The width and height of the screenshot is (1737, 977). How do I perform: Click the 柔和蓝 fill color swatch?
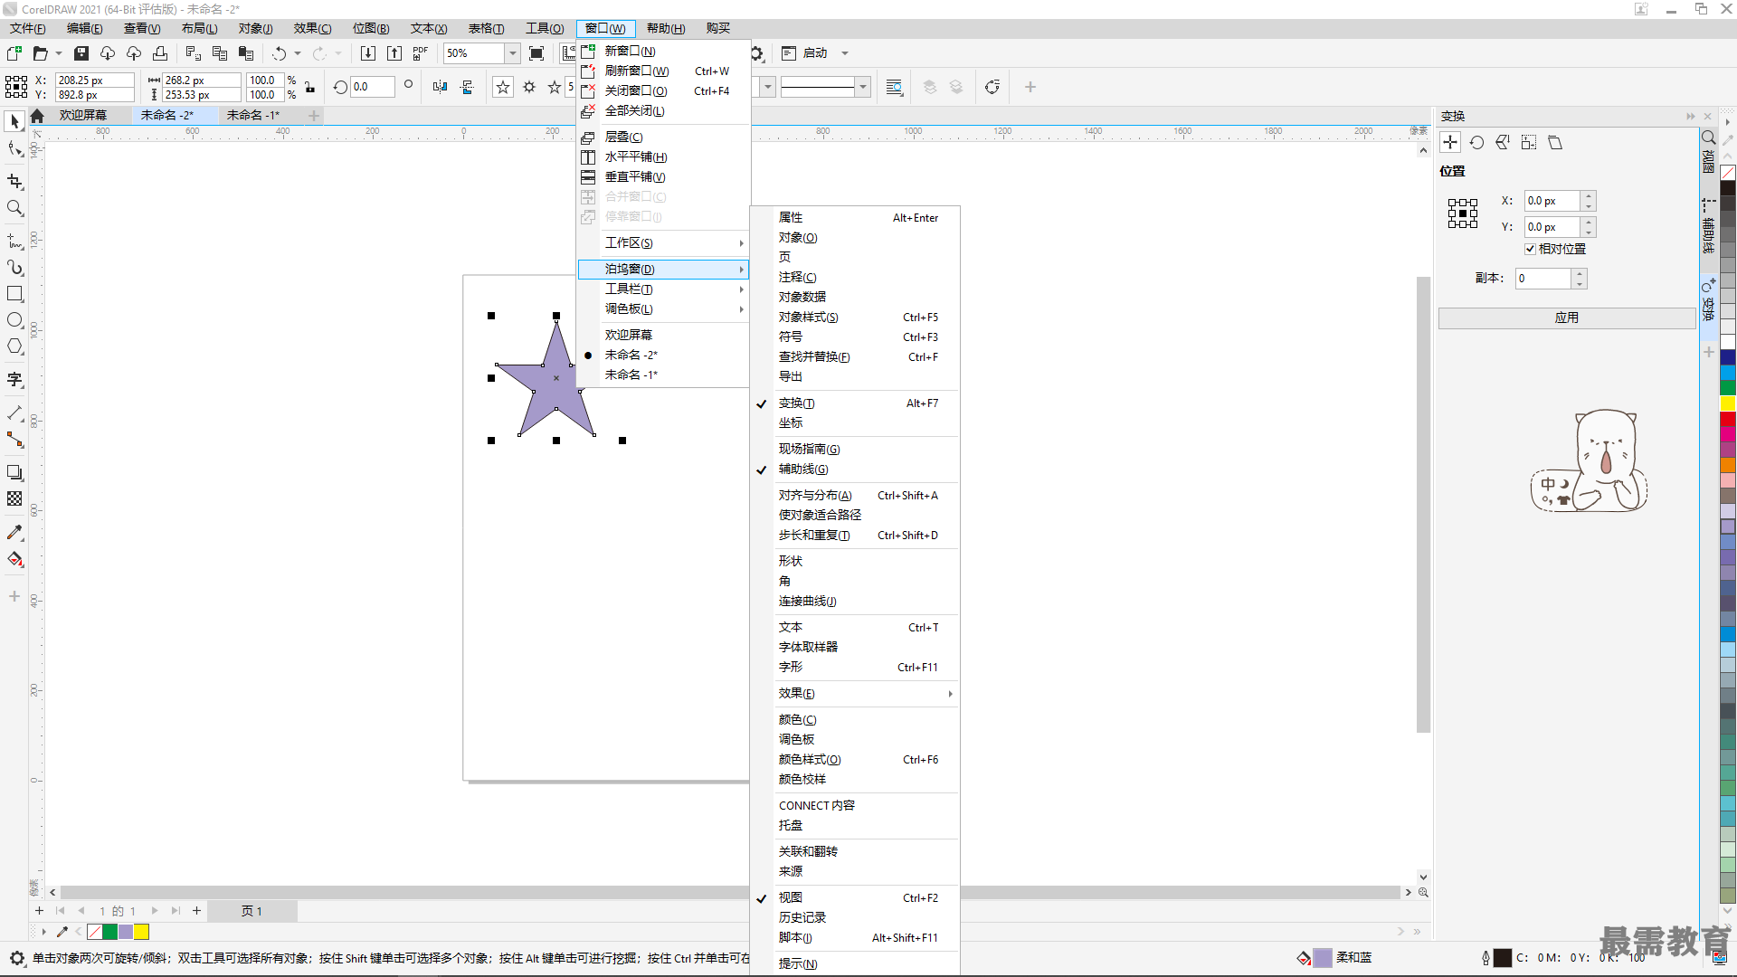pyautogui.click(x=1323, y=958)
